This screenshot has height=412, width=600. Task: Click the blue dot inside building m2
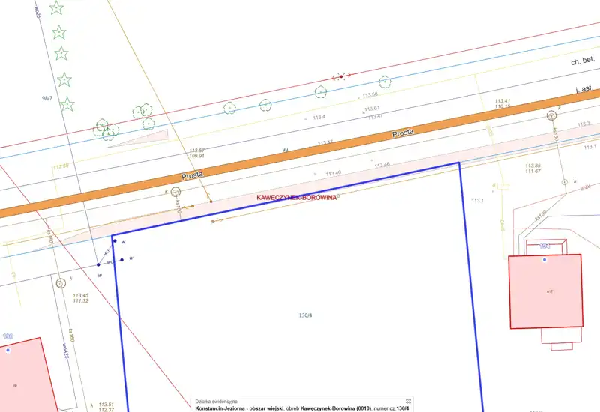click(545, 259)
